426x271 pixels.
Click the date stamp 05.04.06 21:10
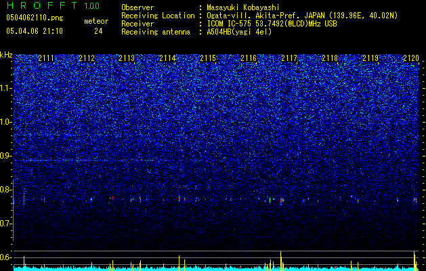[x=35, y=31]
